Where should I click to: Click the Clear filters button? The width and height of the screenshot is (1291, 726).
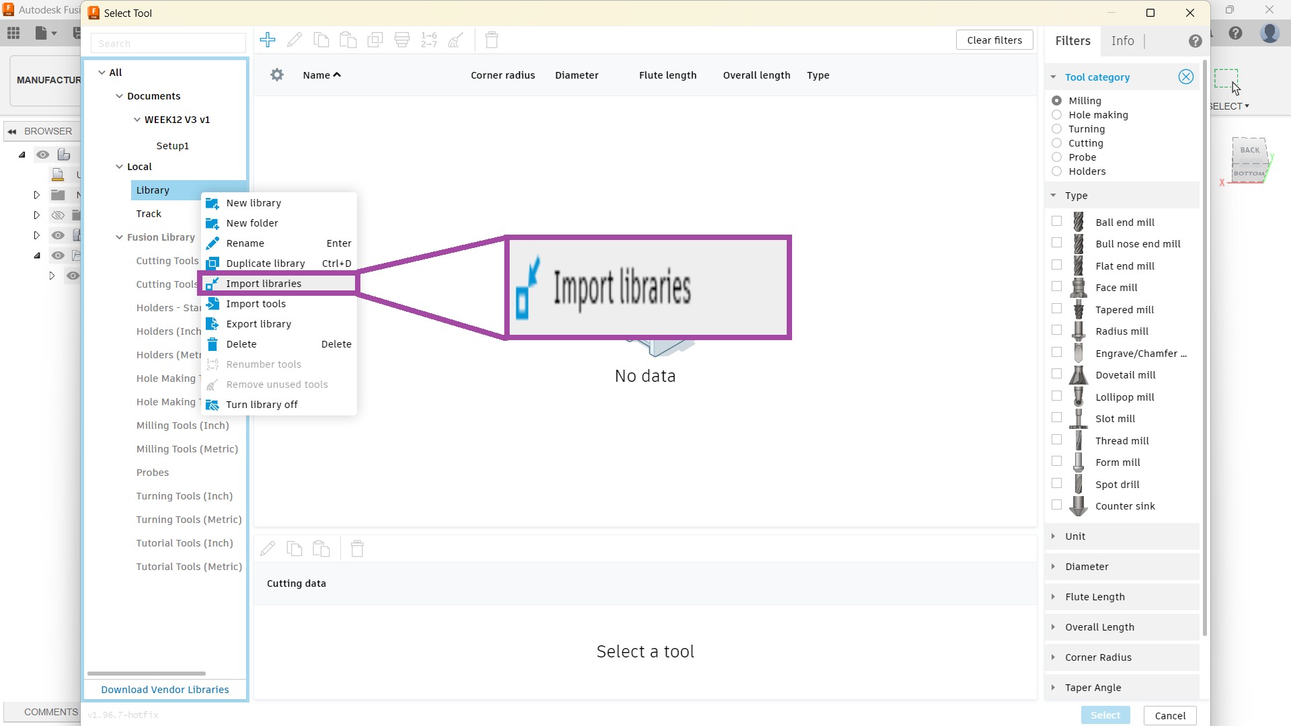994,40
